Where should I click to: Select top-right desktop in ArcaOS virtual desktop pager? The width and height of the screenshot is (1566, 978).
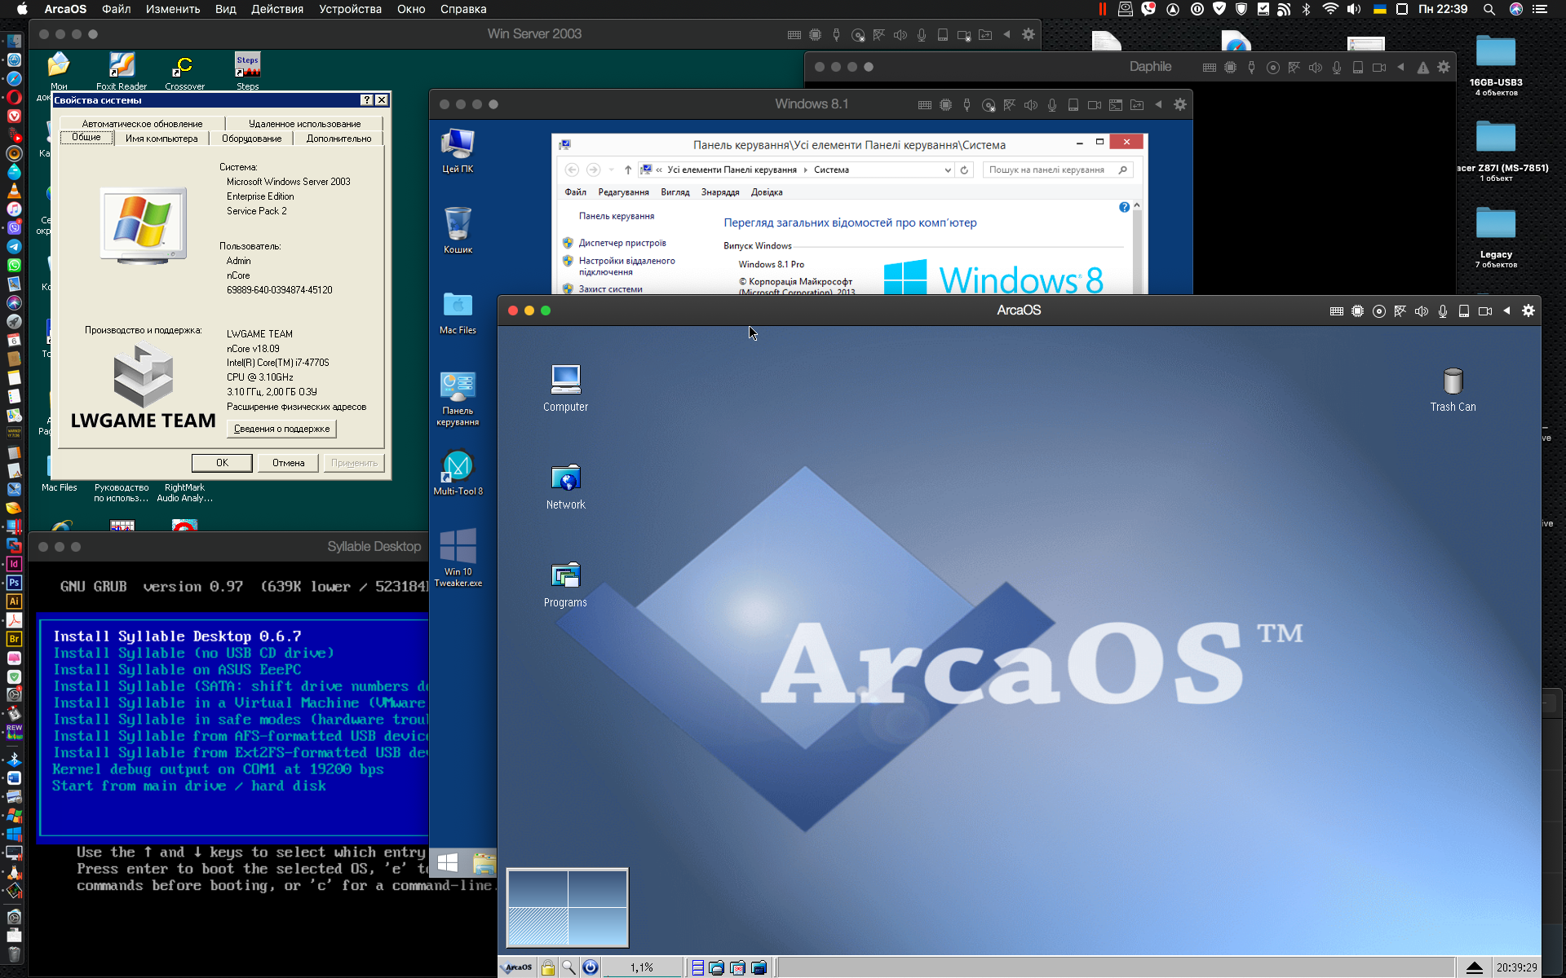[x=597, y=888]
